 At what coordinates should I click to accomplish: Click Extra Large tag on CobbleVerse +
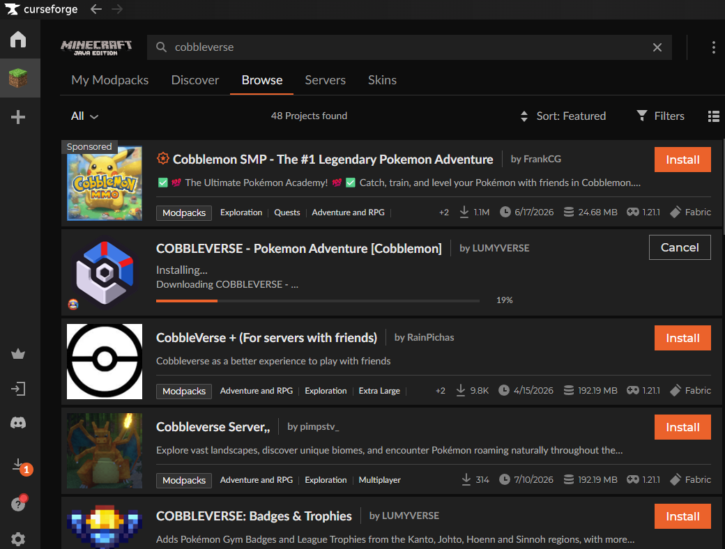[x=379, y=391]
